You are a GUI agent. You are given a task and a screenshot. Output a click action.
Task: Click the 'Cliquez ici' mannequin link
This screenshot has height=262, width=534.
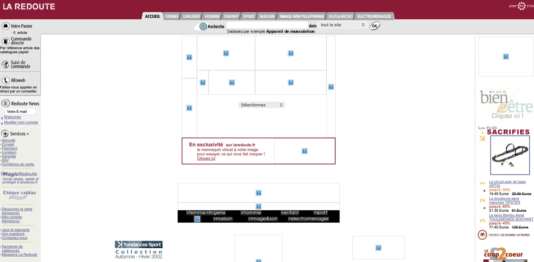[206, 158]
